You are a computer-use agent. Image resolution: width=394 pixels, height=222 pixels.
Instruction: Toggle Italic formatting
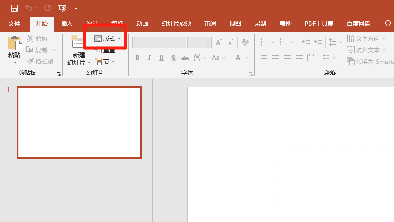(x=150, y=58)
